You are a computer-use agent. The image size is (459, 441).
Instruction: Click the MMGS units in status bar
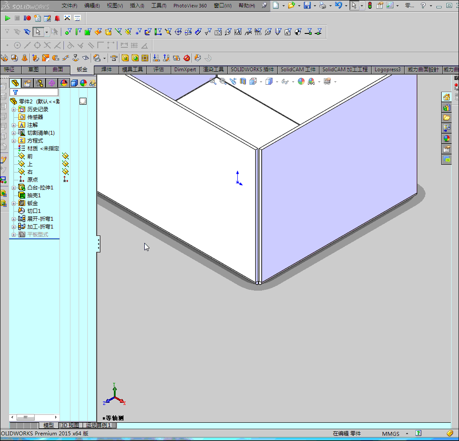[x=390, y=434]
